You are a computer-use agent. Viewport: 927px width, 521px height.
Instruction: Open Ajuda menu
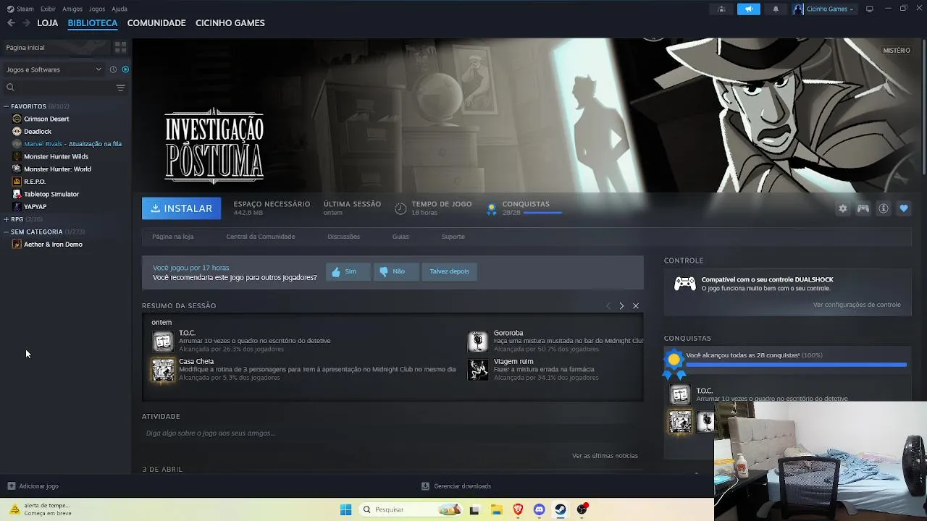(119, 9)
